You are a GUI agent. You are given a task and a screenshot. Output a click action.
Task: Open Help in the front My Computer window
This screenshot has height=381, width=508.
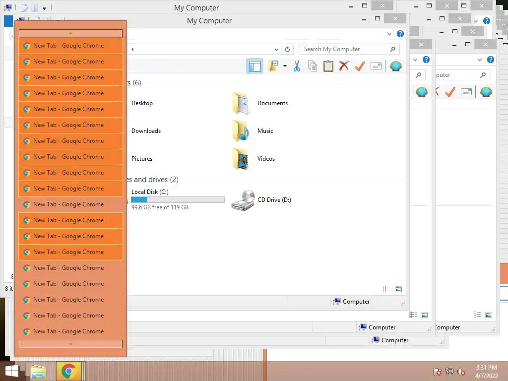pyautogui.click(x=400, y=34)
